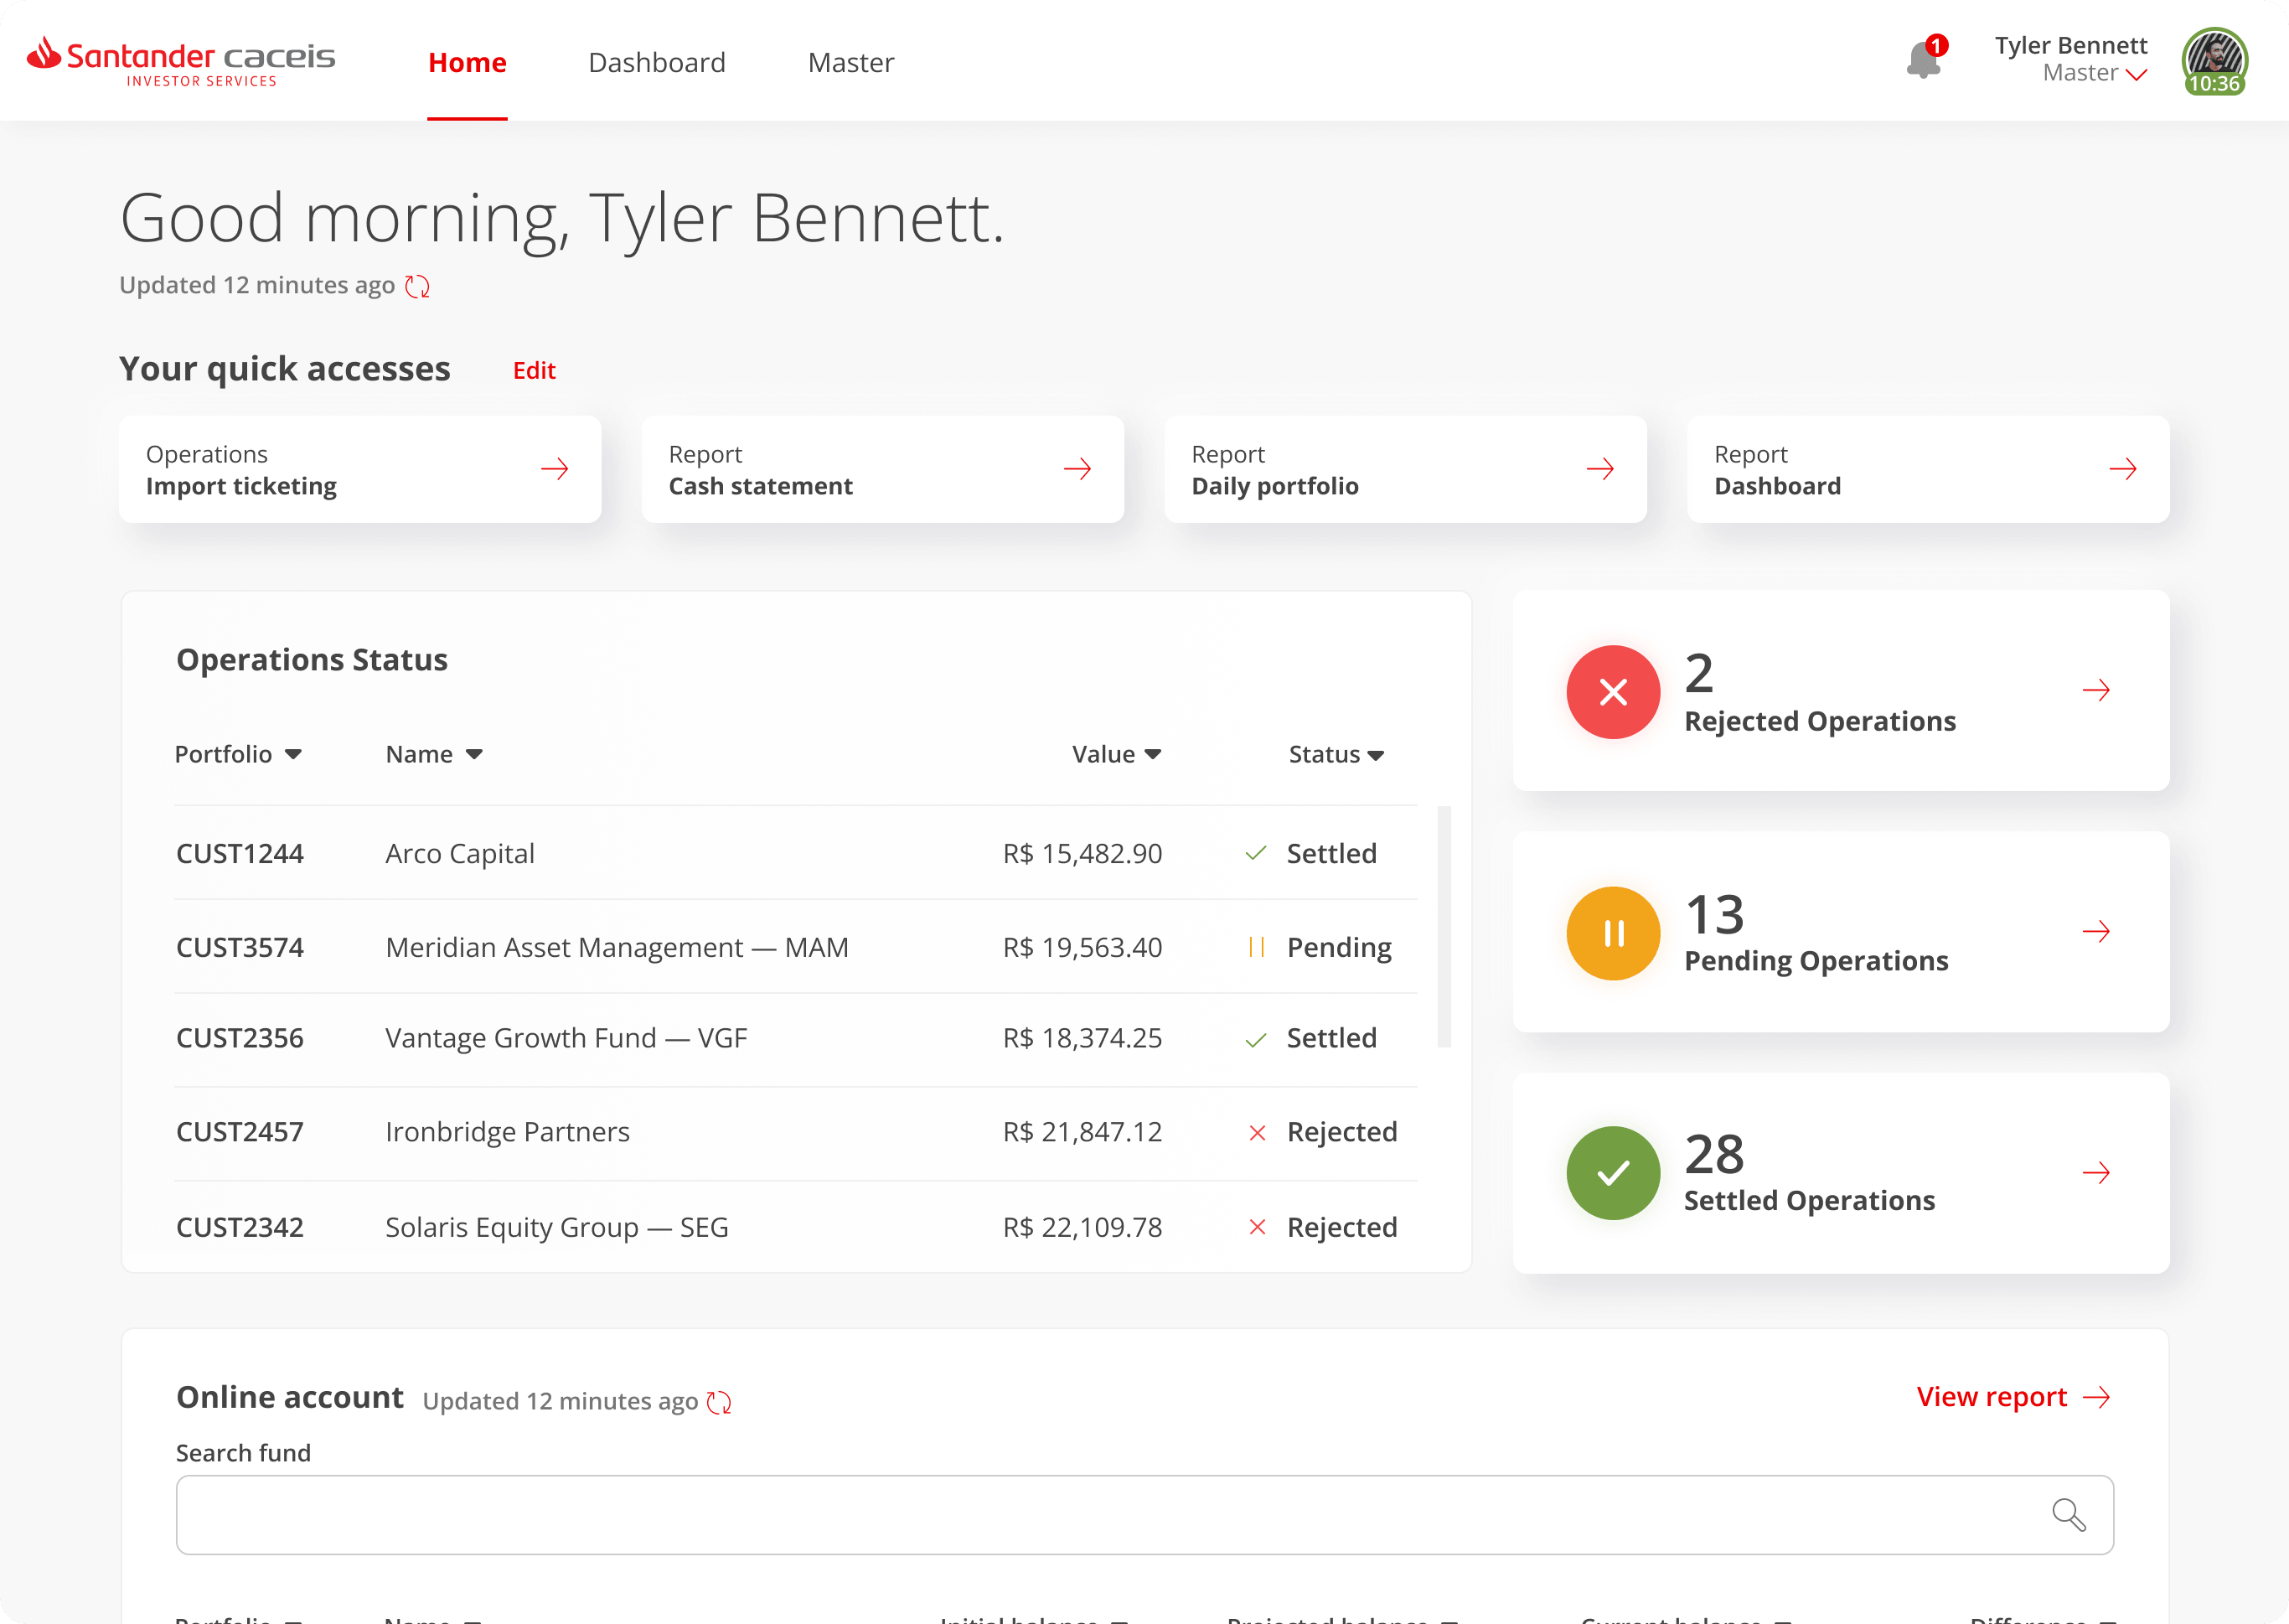Click the orange pause icon for Pending Operations
2289x1624 pixels.
[1614, 933]
